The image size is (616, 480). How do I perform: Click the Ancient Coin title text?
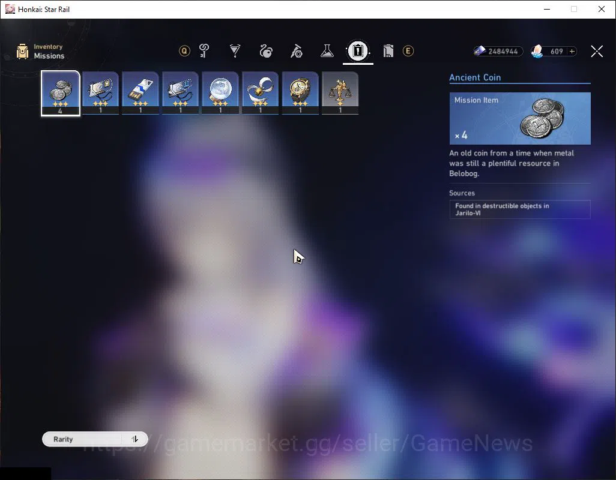[x=475, y=77]
